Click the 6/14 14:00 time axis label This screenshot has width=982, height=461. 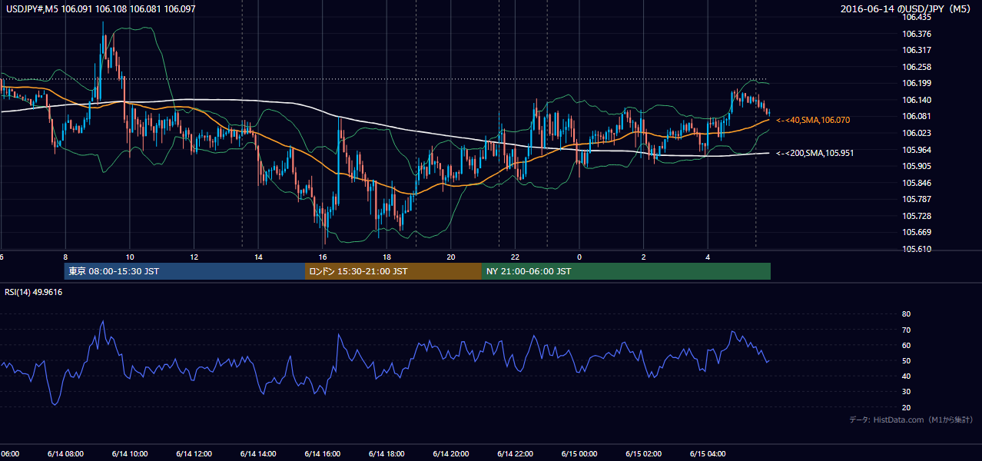258,454
